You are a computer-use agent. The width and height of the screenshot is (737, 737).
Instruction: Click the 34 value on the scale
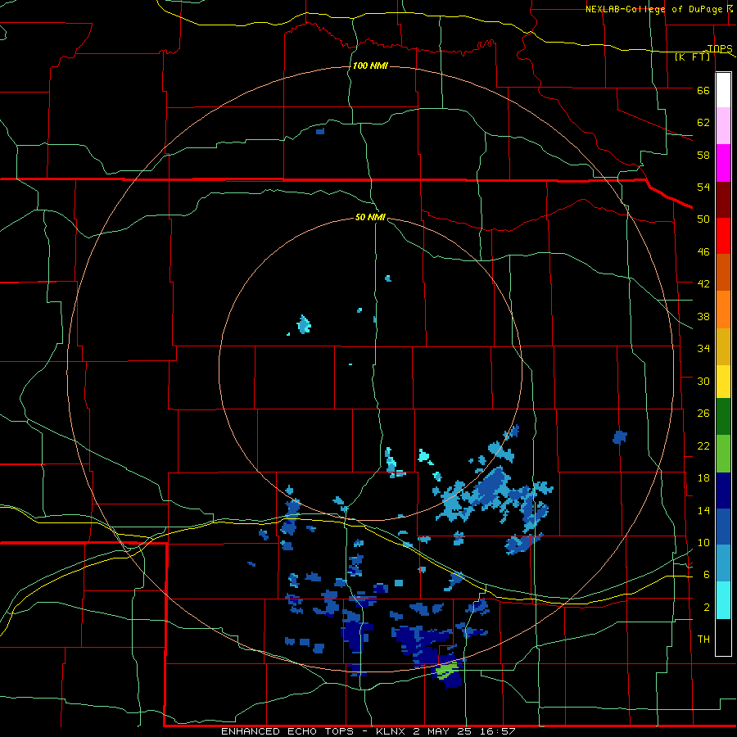703,348
